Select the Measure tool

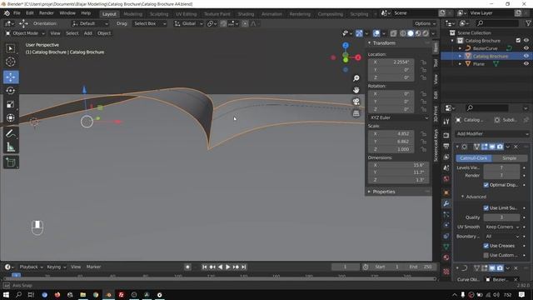pos(11,147)
